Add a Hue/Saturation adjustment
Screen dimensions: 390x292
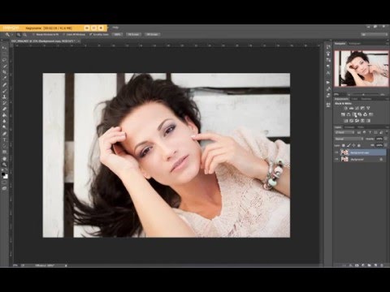tap(343, 114)
